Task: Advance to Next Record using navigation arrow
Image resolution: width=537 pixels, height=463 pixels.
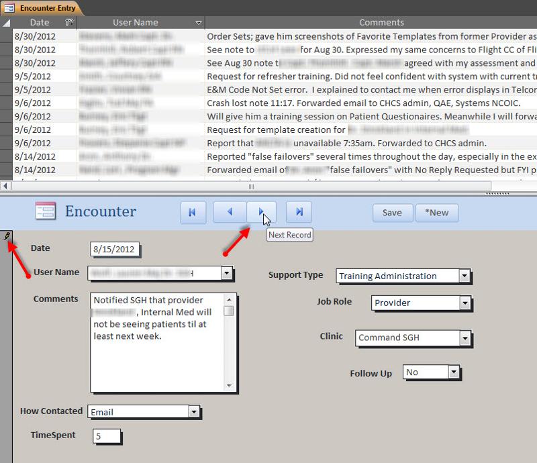Action: click(262, 212)
